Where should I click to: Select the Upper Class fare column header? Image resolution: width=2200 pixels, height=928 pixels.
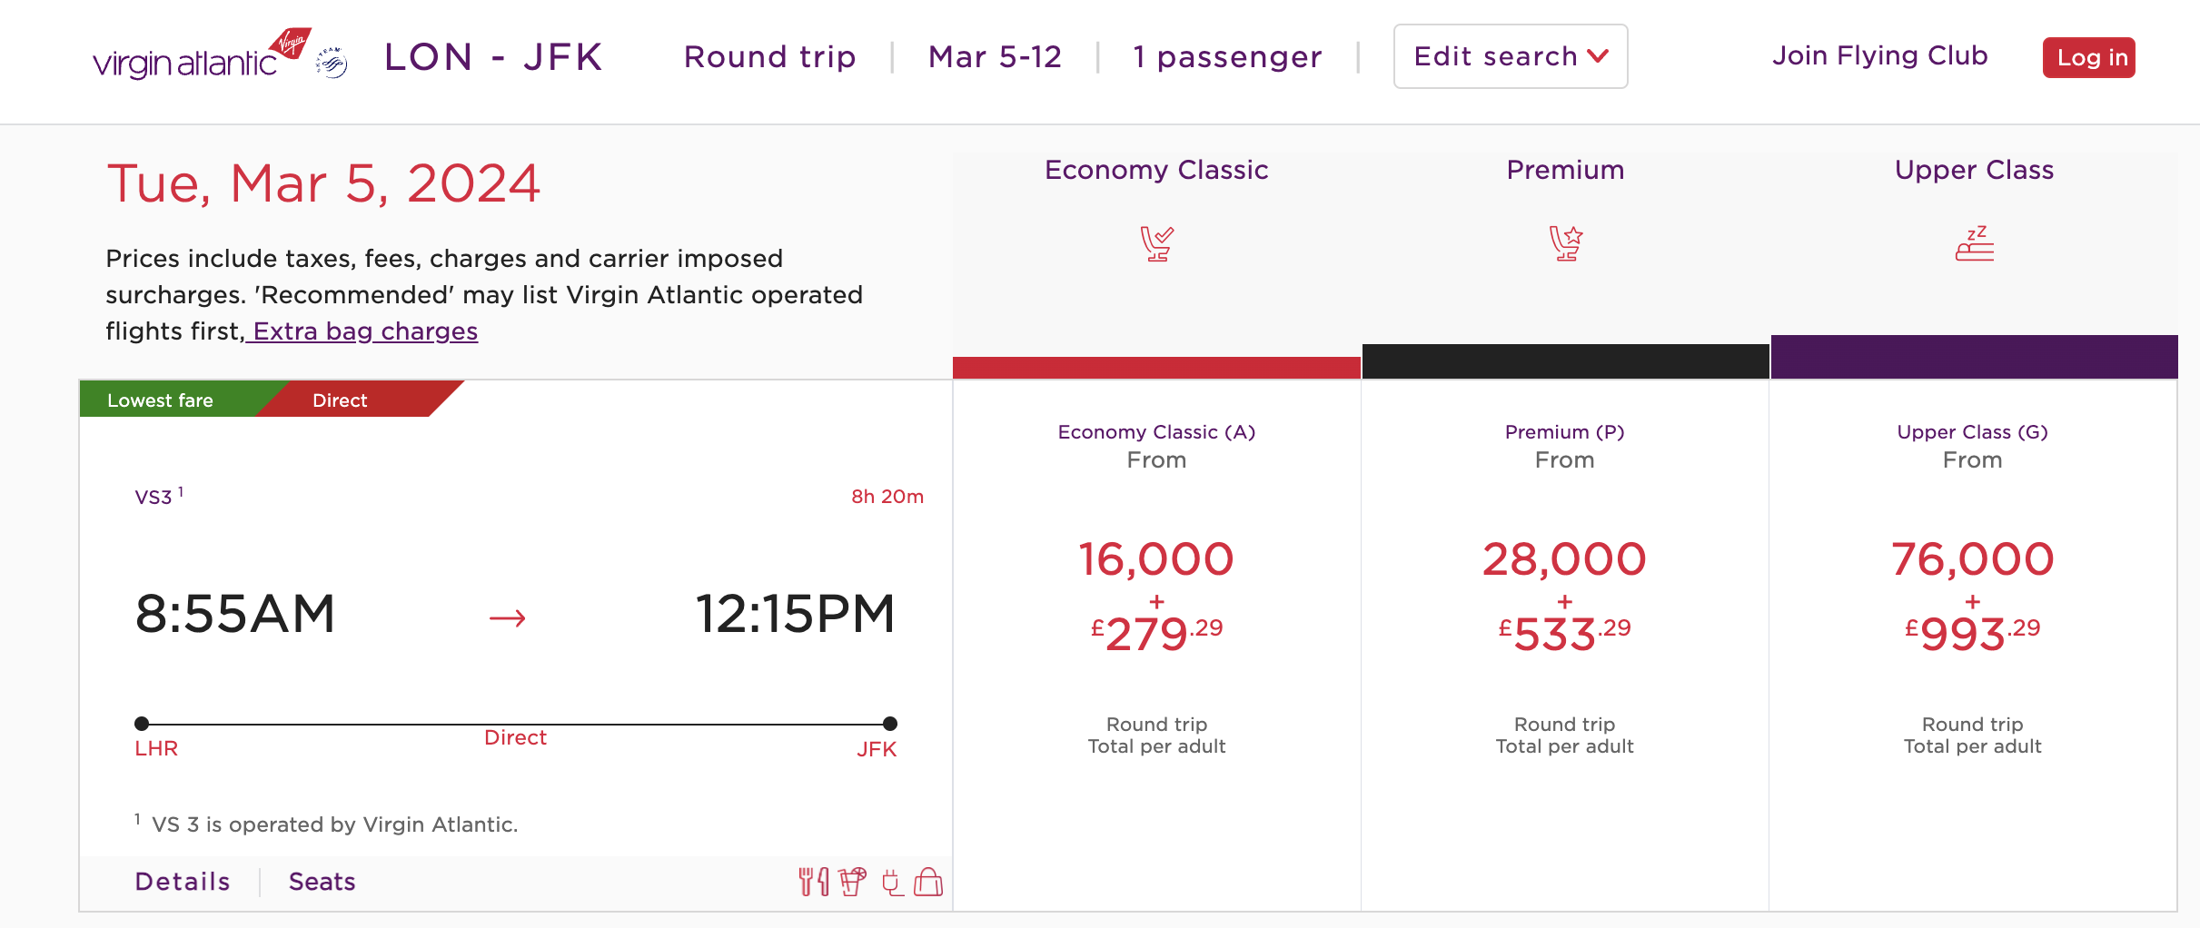(x=1974, y=170)
